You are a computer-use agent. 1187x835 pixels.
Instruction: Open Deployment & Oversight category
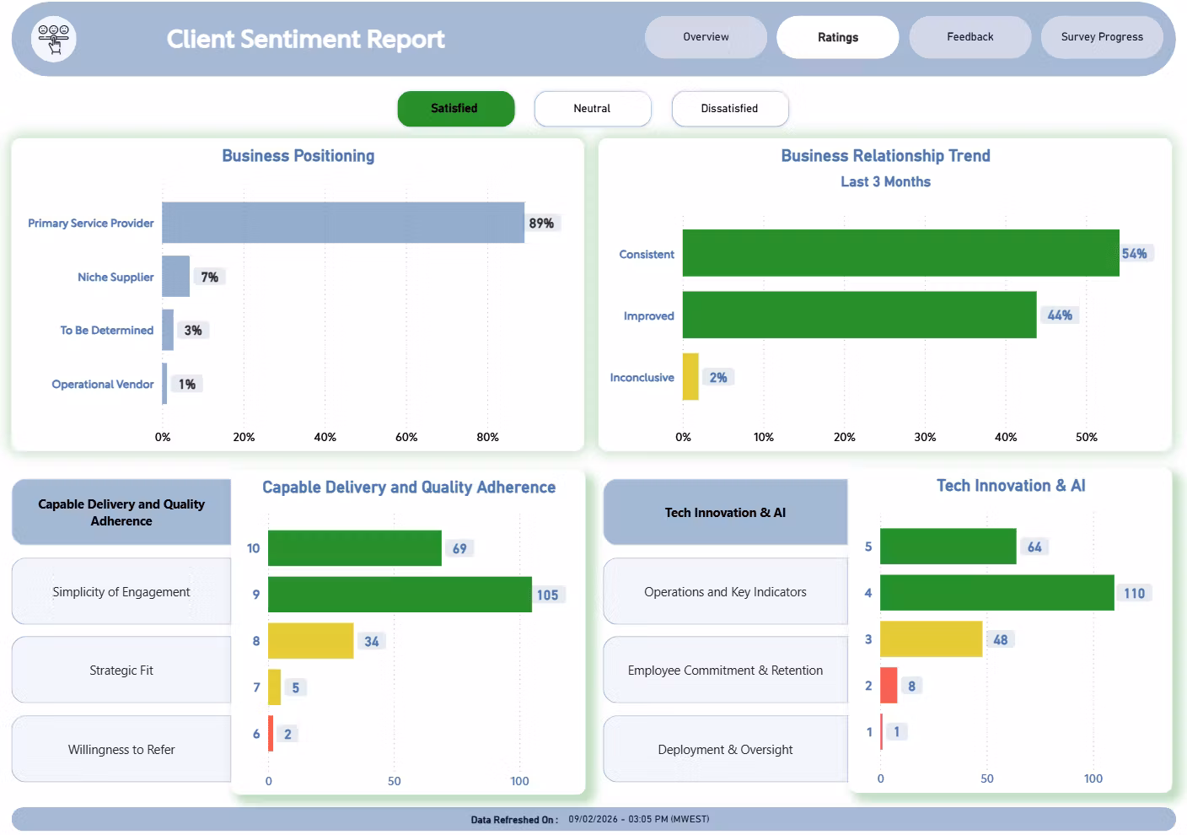point(725,750)
